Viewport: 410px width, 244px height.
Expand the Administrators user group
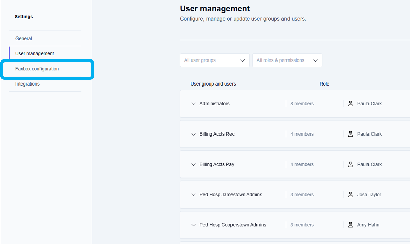point(193,104)
